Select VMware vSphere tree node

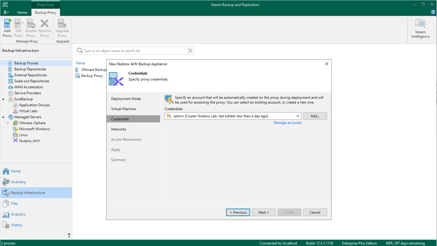pyautogui.click(x=32, y=123)
